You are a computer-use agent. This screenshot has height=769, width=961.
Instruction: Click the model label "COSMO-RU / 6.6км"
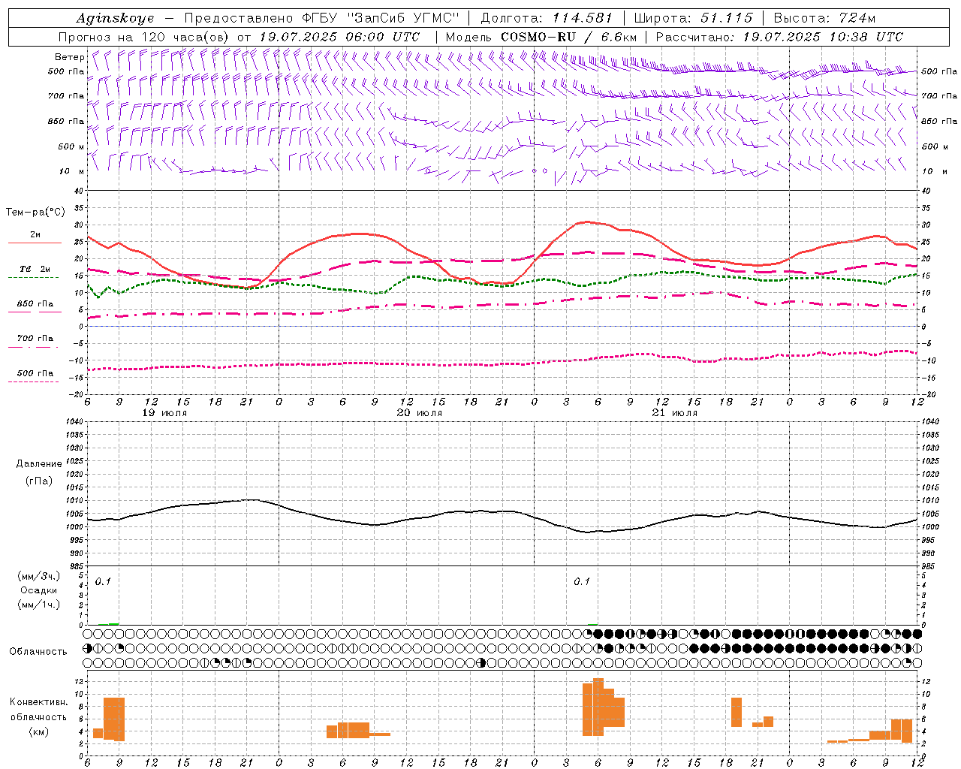pyautogui.click(x=568, y=37)
